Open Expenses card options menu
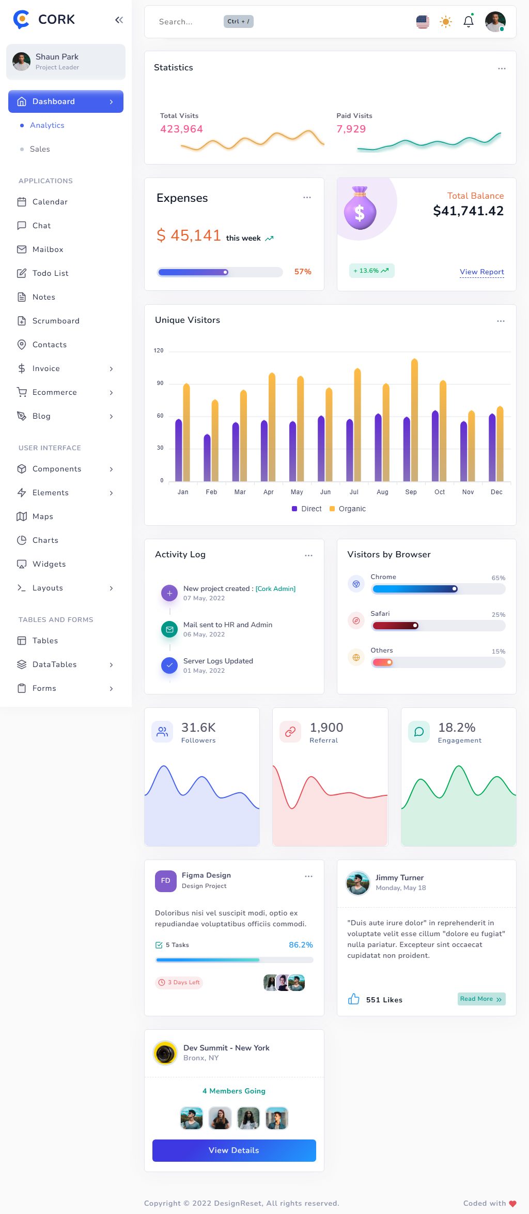Viewport: 529px width, 1214px height. pyautogui.click(x=307, y=197)
